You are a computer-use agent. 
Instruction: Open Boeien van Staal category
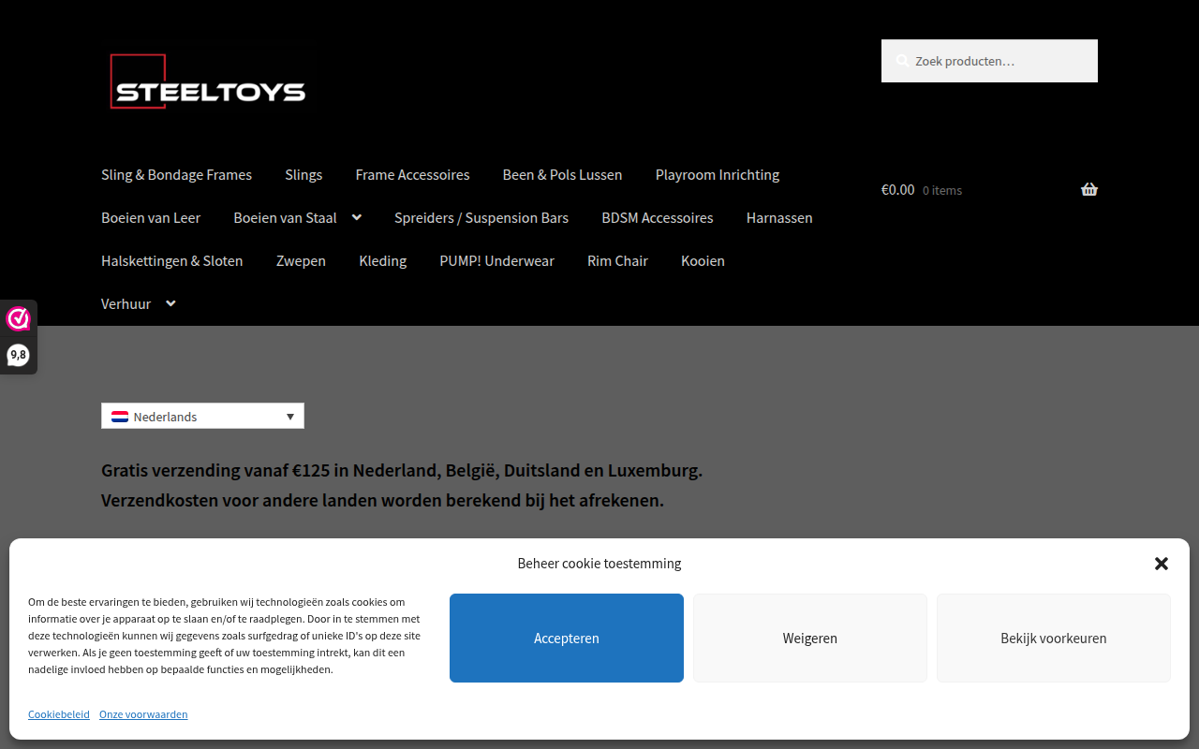[x=285, y=218]
